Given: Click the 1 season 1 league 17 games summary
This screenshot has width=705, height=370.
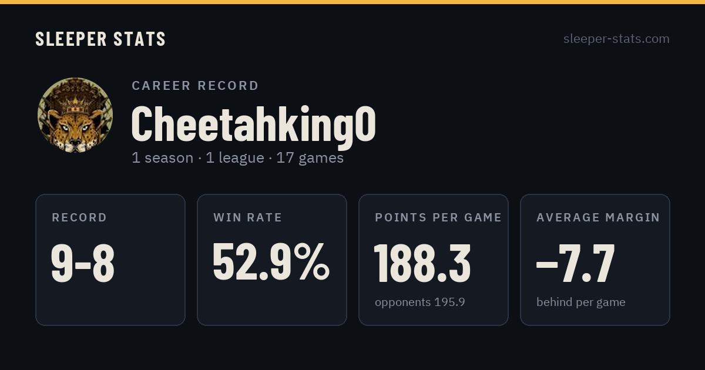Looking at the screenshot, I should (x=237, y=158).
